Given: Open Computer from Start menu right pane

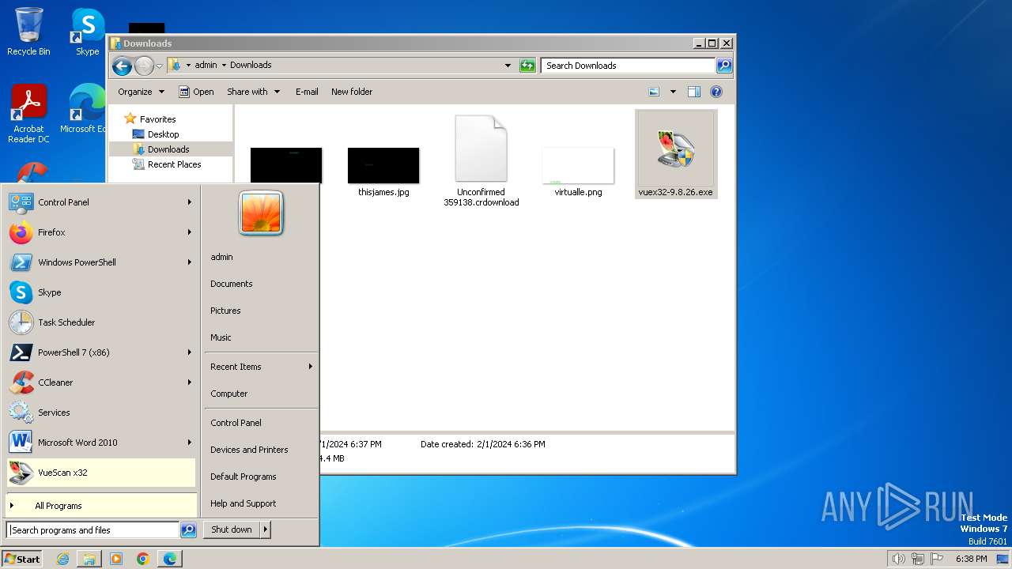Looking at the screenshot, I should [x=229, y=394].
